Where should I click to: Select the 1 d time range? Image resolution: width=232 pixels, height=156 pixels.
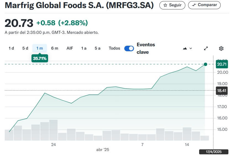click(x=11, y=48)
